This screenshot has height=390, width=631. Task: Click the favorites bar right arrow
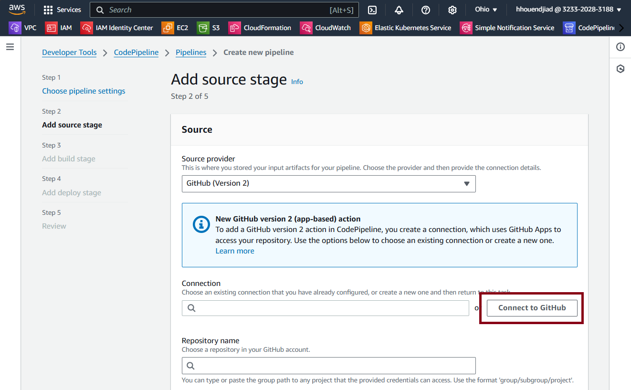(x=621, y=28)
